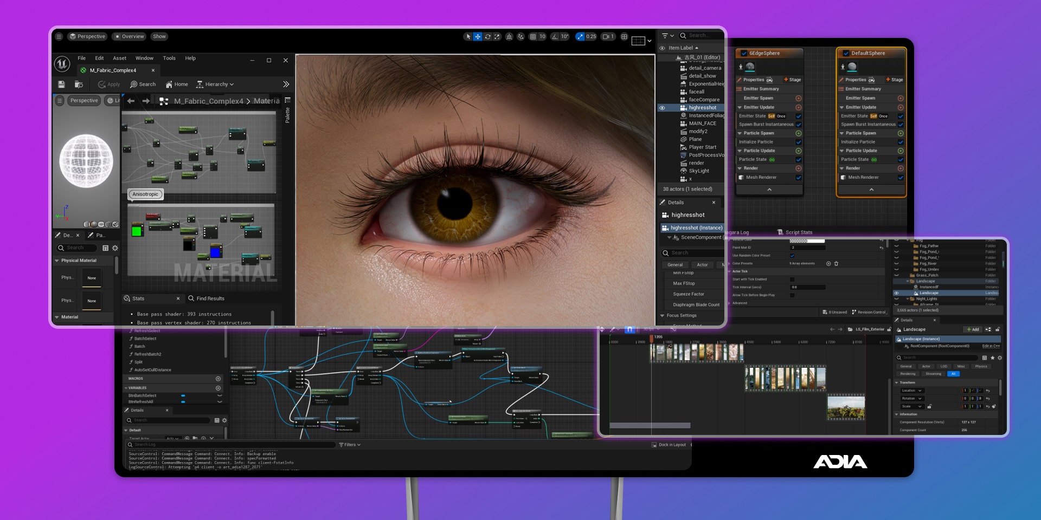This screenshot has width=1041, height=520.
Task: Uncheck Spawn Burst Instantaneous in 6EdgeSphere
Action: click(x=798, y=125)
